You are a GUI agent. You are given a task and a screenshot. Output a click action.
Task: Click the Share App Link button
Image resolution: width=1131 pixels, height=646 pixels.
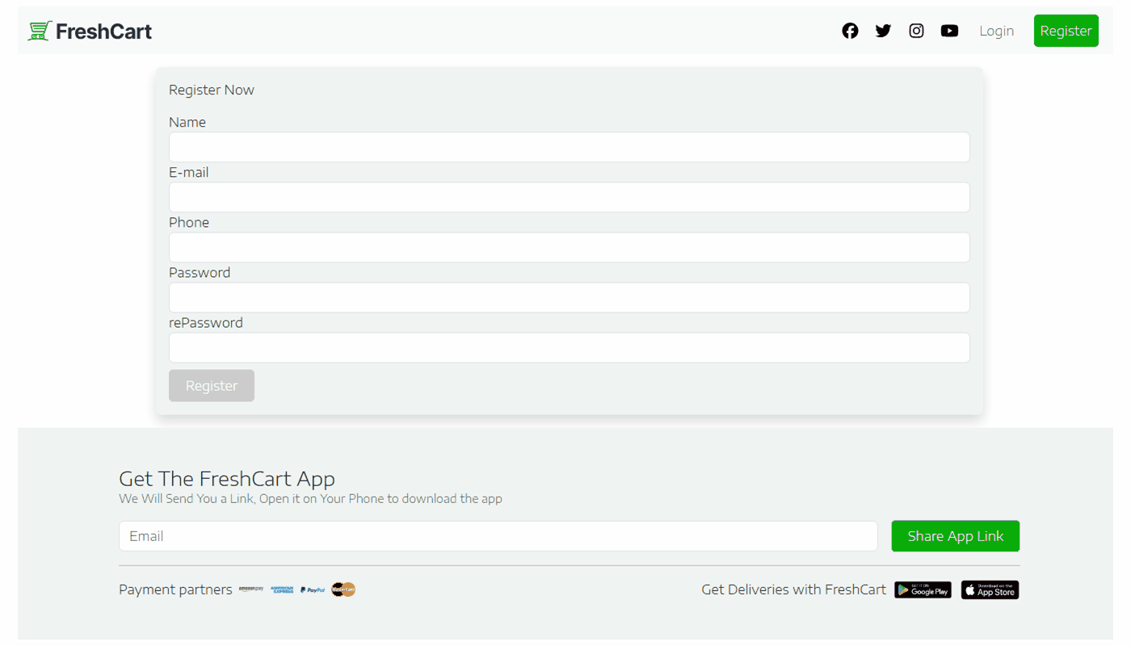click(956, 536)
